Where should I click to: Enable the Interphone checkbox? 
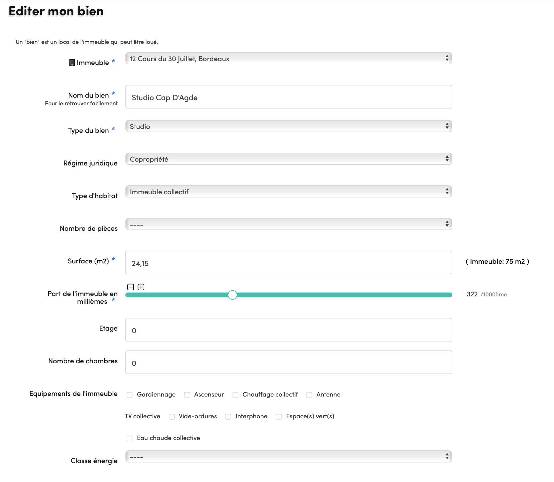tap(228, 417)
